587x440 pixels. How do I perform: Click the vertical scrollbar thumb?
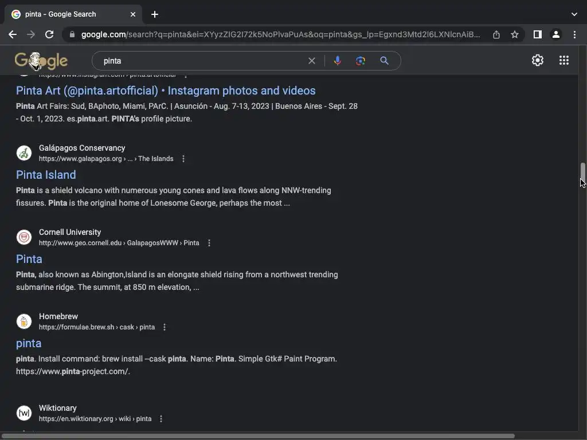click(582, 172)
